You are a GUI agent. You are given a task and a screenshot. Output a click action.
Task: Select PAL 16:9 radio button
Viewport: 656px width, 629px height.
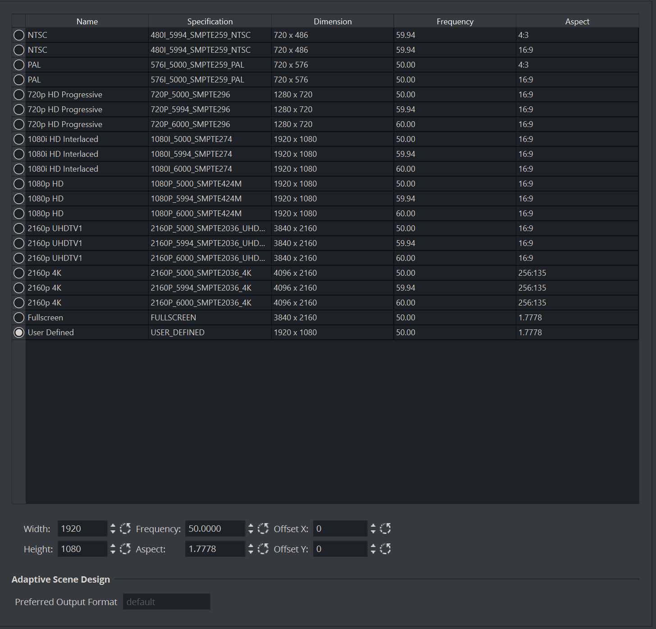click(x=19, y=80)
